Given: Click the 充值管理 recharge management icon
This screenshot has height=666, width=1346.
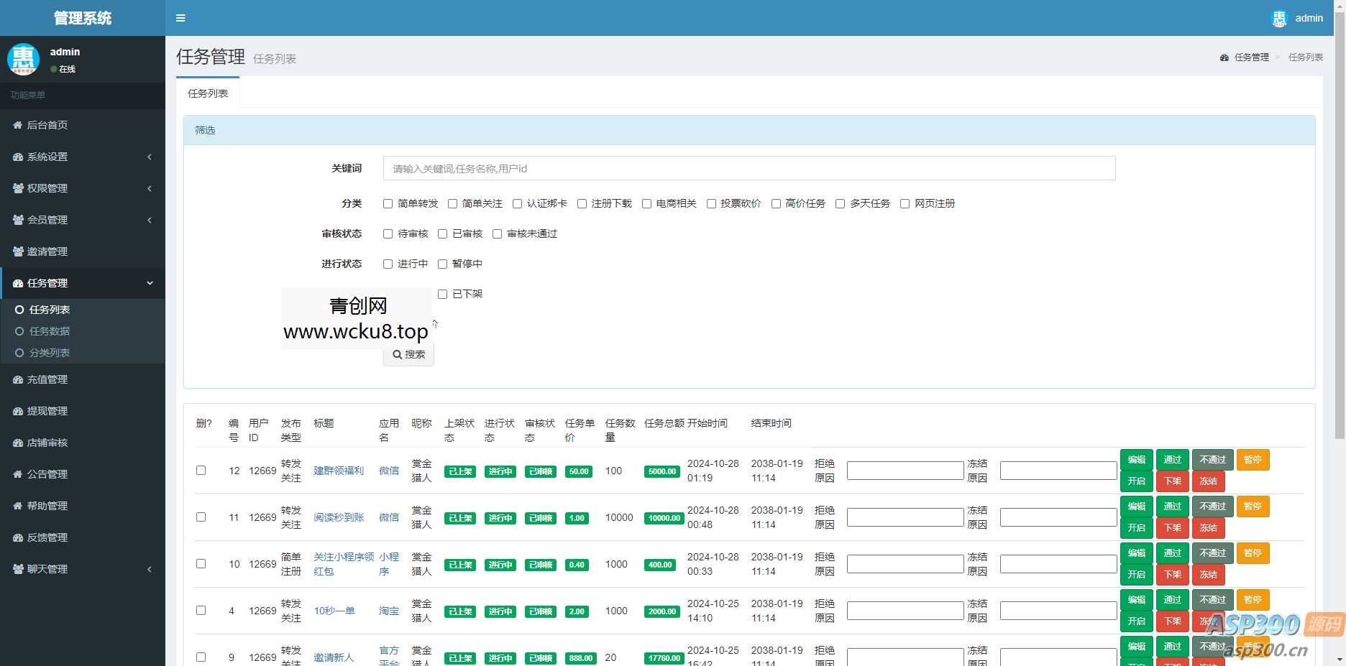Looking at the screenshot, I should click(18, 379).
